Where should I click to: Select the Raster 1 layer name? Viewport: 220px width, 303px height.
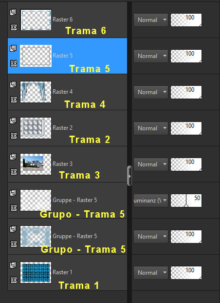click(x=62, y=272)
